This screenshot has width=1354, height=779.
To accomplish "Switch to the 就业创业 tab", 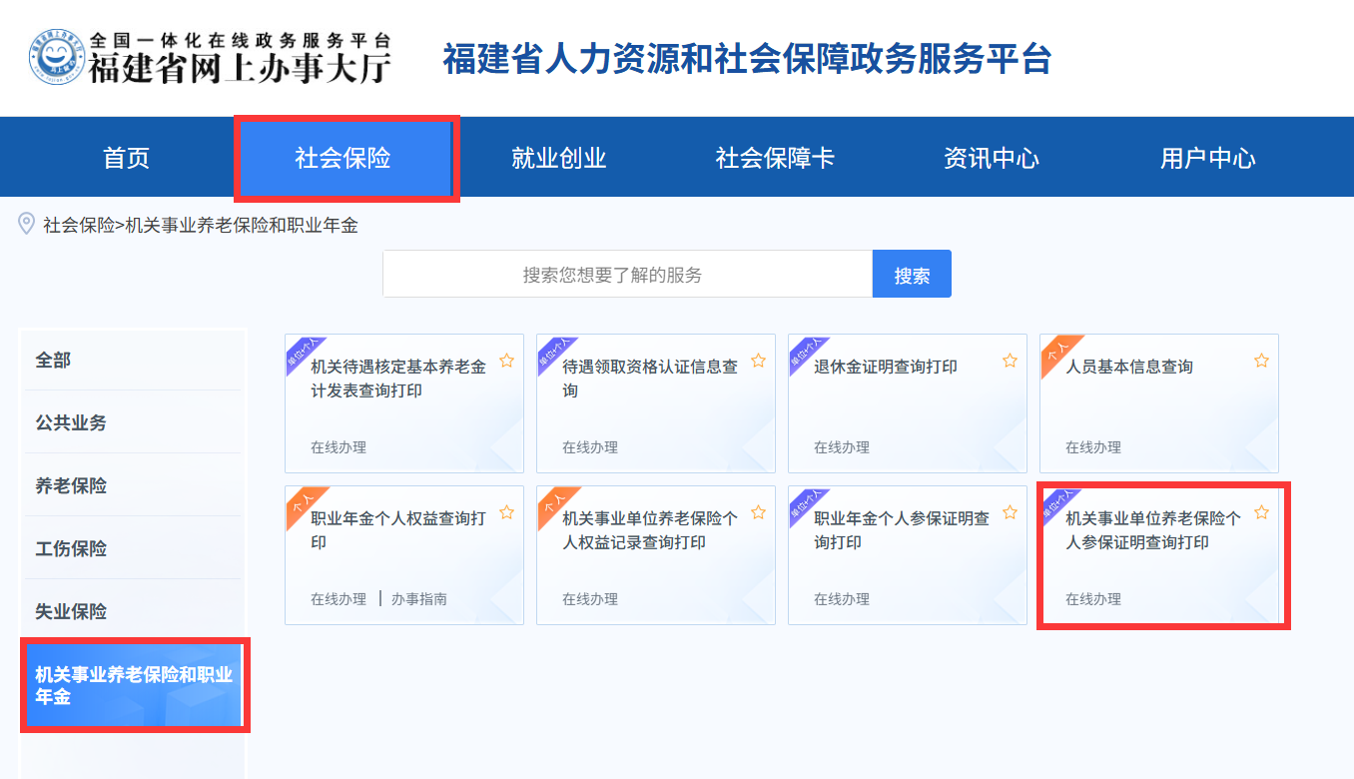I will (x=559, y=158).
